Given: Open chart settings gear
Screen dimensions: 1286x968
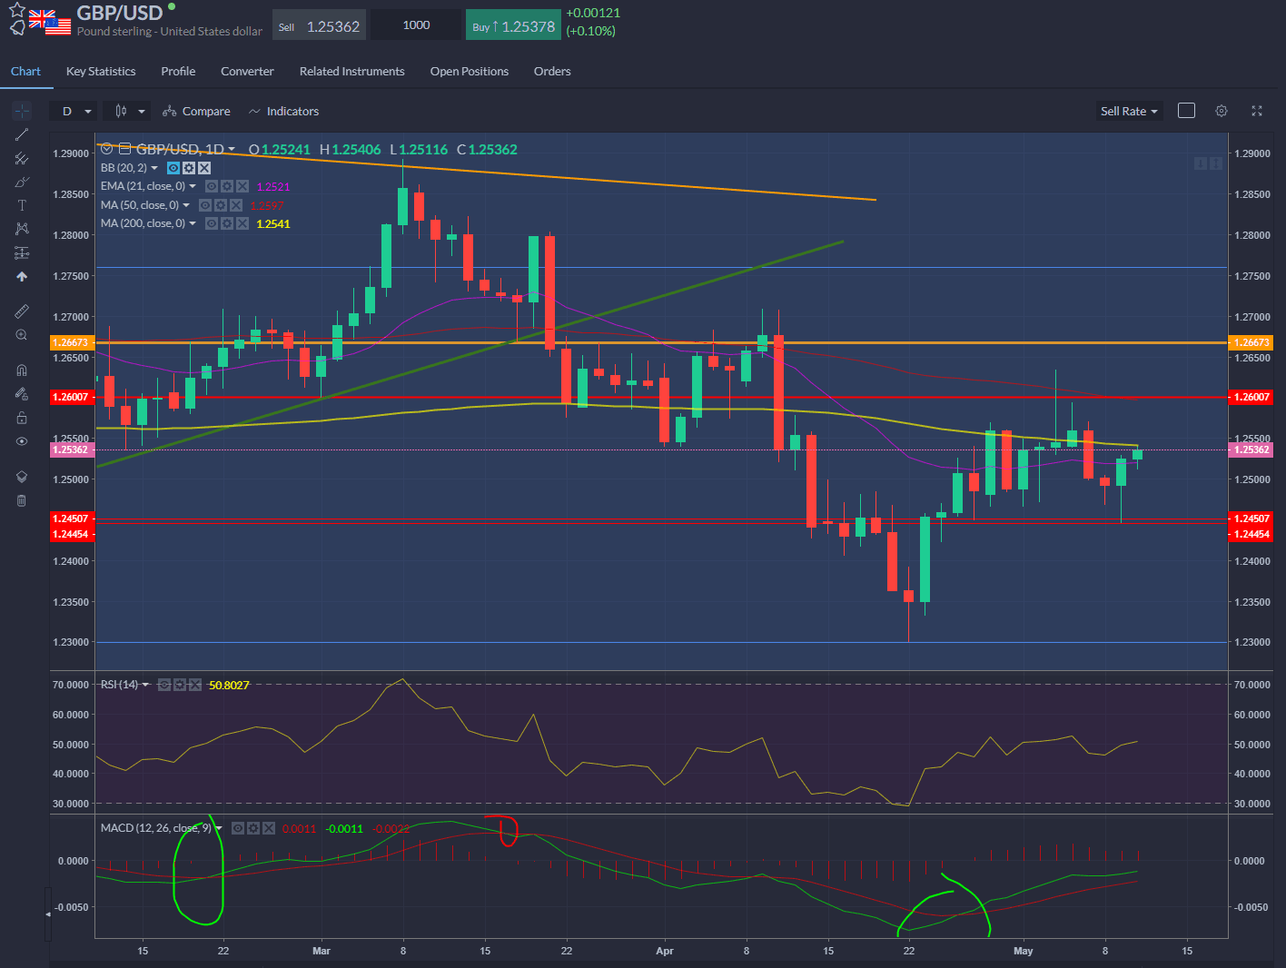Looking at the screenshot, I should (x=1222, y=111).
